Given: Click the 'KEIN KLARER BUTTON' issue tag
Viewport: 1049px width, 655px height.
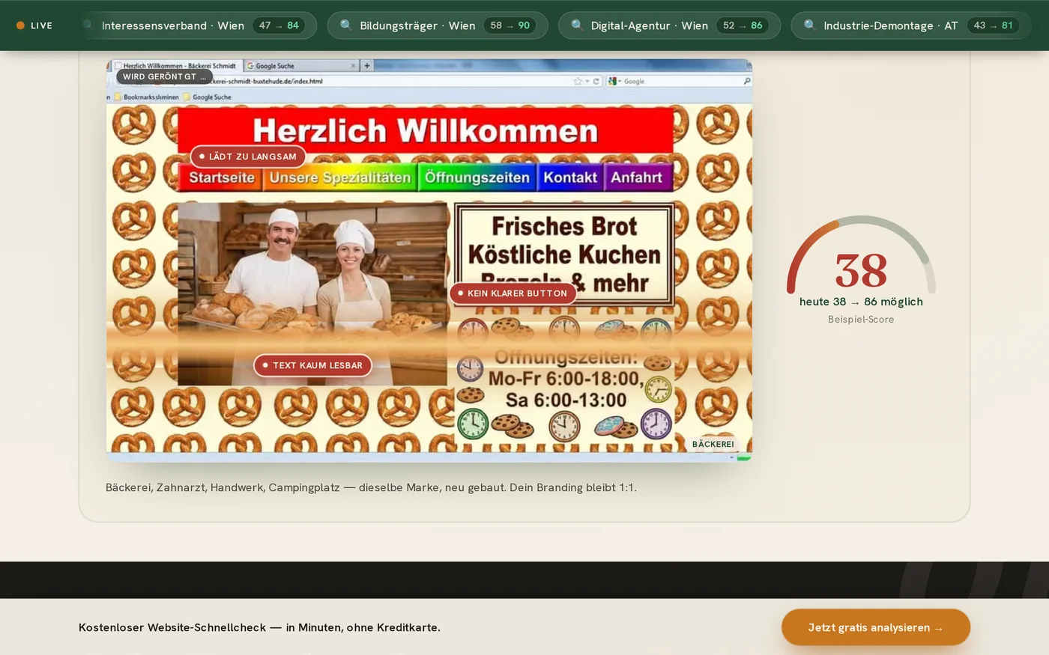Looking at the screenshot, I should [x=513, y=293].
